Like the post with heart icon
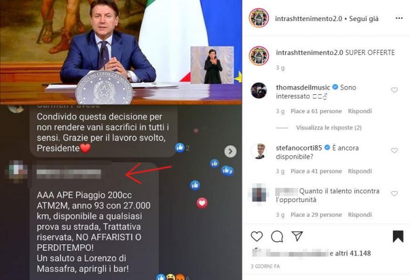Image resolution: width=410 pixels, height=280 pixels. coord(257,236)
